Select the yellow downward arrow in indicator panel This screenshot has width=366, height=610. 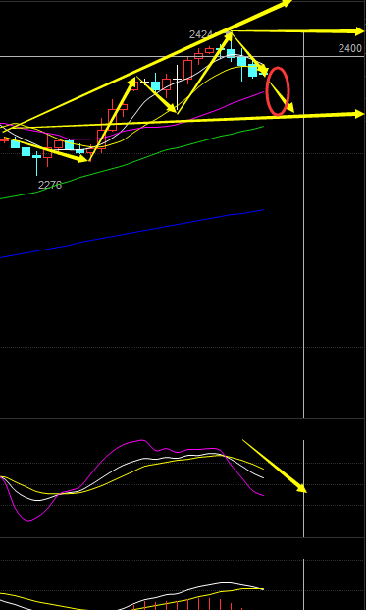pos(275,466)
